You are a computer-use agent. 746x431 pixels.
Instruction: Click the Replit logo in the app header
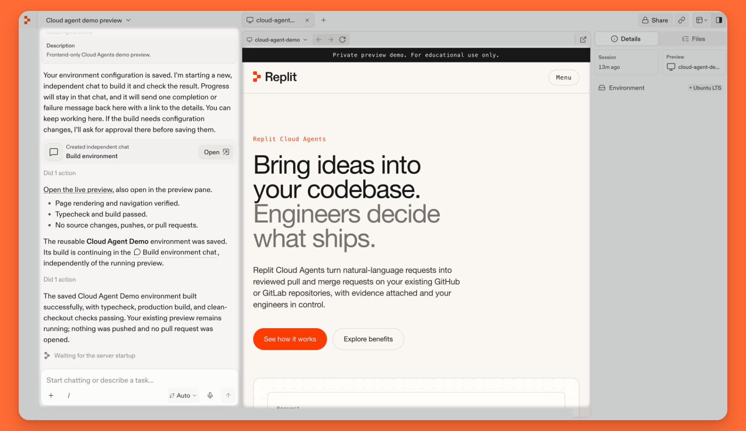coord(27,20)
